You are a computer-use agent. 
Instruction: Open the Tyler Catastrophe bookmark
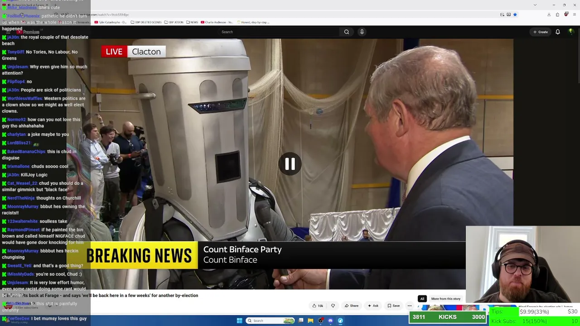(x=111, y=22)
